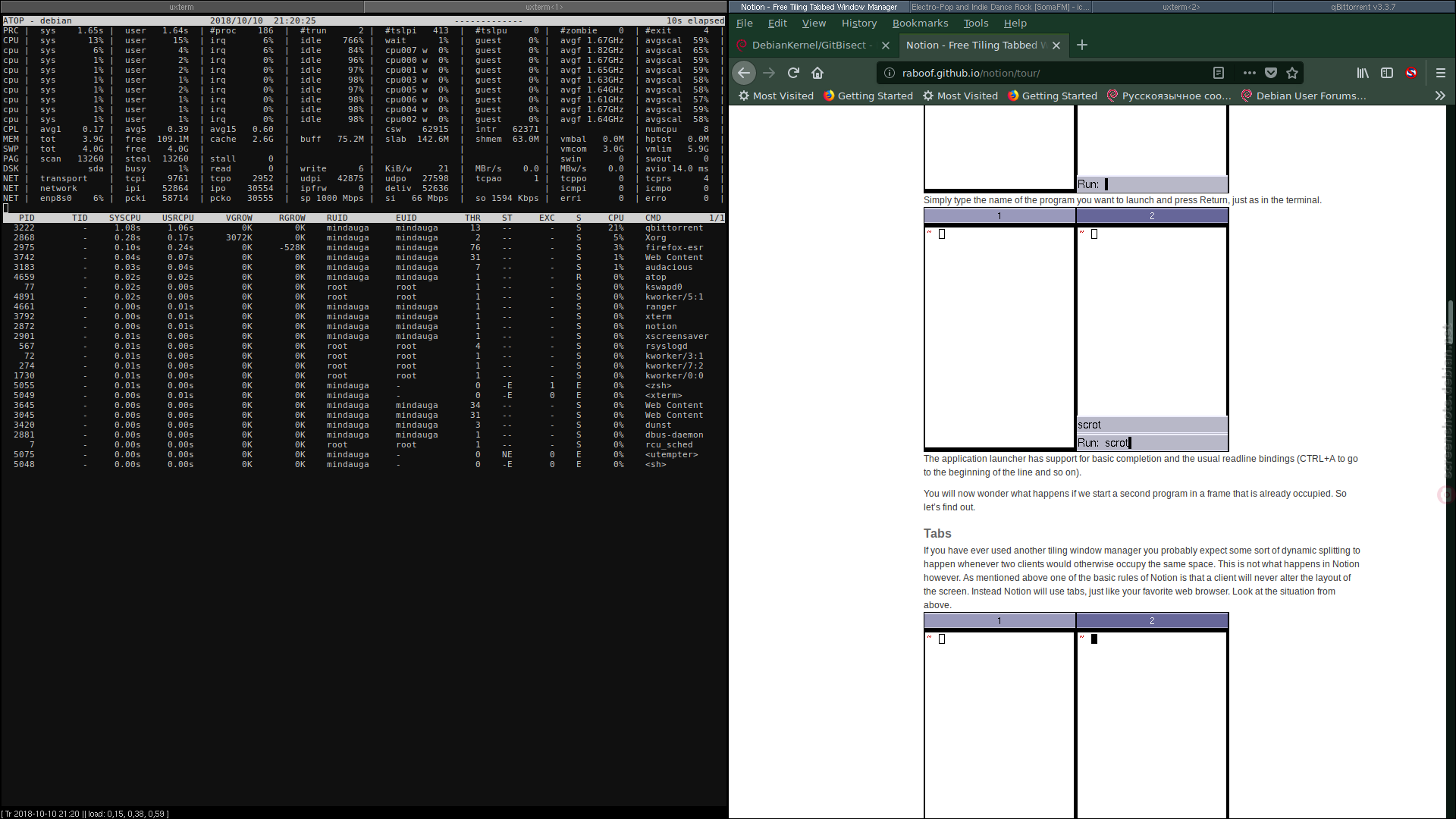This screenshot has width=1456, height=819.
Task: Open the Tools menu in Firefox
Action: [x=975, y=24]
